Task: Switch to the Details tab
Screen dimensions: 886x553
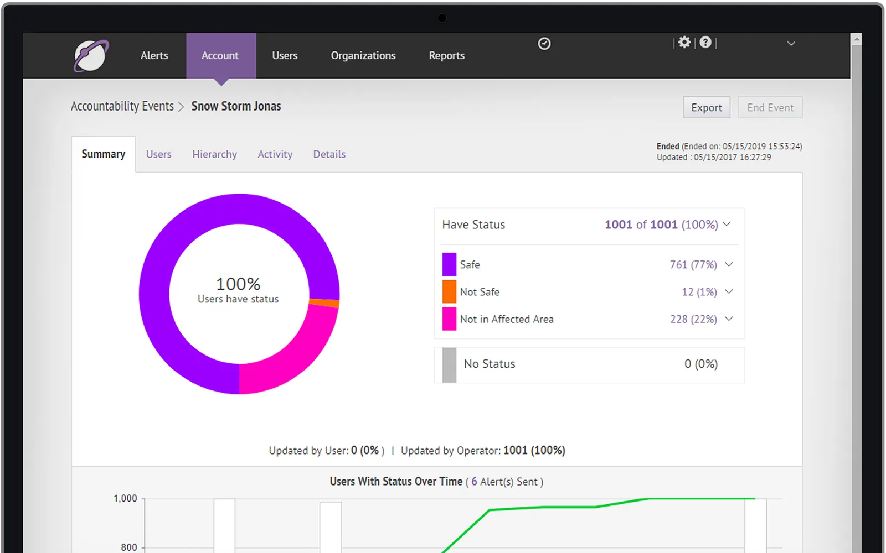Action: tap(329, 154)
